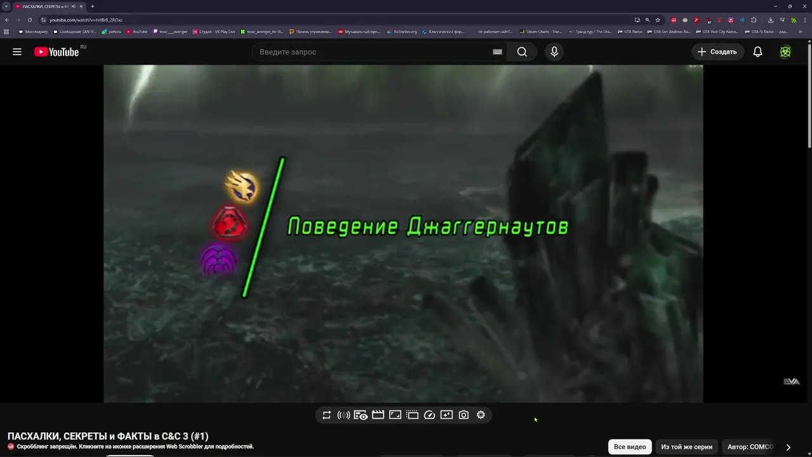812x457 pixels.
Task: Open the 'GTA Radio' bookmark
Action: pyautogui.click(x=630, y=31)
